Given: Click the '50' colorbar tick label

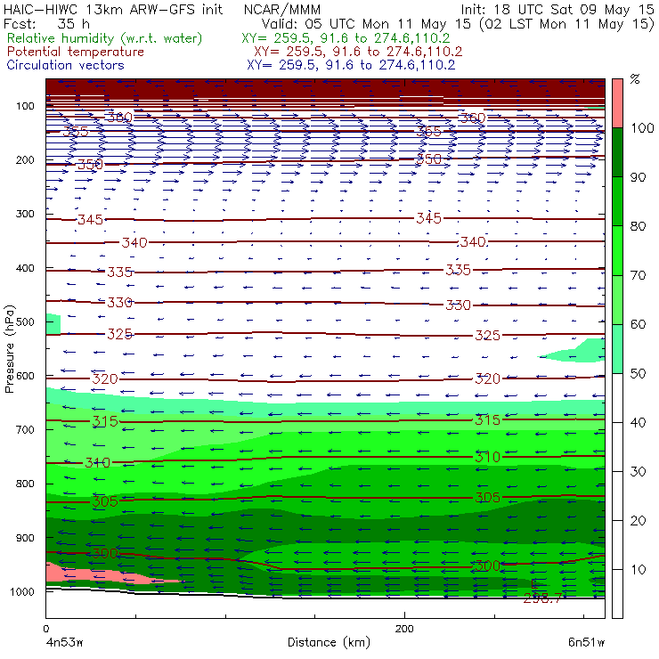Looking at the screenshot, I should tap(638, 373).
